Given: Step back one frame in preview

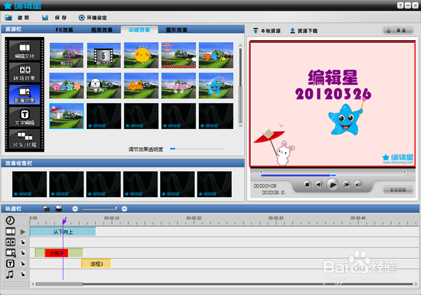Looking at the screenshot, I should (x=319, y=184).
